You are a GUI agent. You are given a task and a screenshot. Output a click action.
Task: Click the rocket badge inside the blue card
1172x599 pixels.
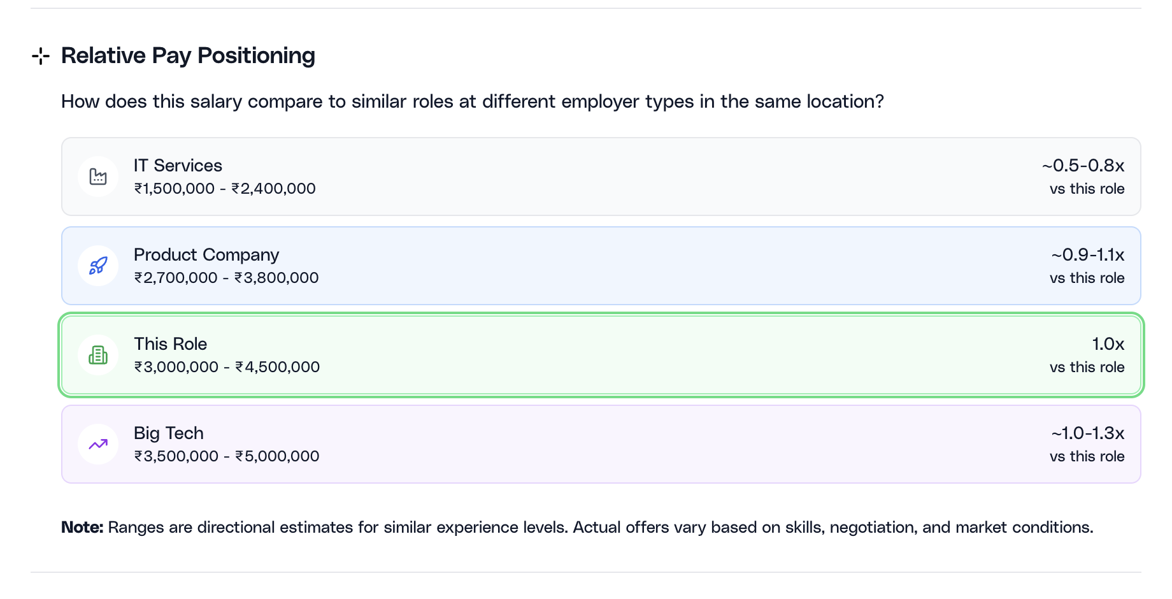pos(98,266)
